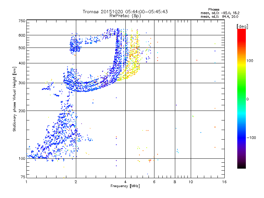Click the '100' colorbar tick label
Image resolution: width=264 pixels, height=198 pixels.
(x=250, y=61)
